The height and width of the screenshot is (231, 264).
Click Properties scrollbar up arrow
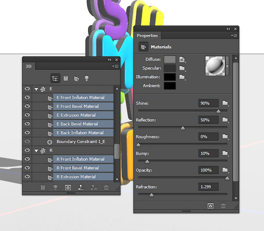[x=236, y=58]
